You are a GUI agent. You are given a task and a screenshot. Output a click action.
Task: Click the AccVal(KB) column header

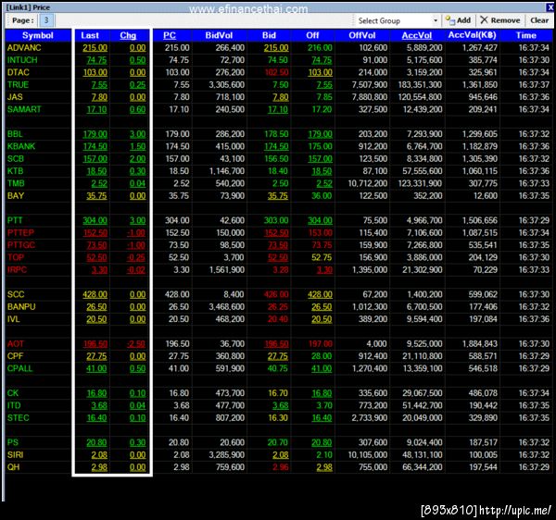(x=472, y=35)
